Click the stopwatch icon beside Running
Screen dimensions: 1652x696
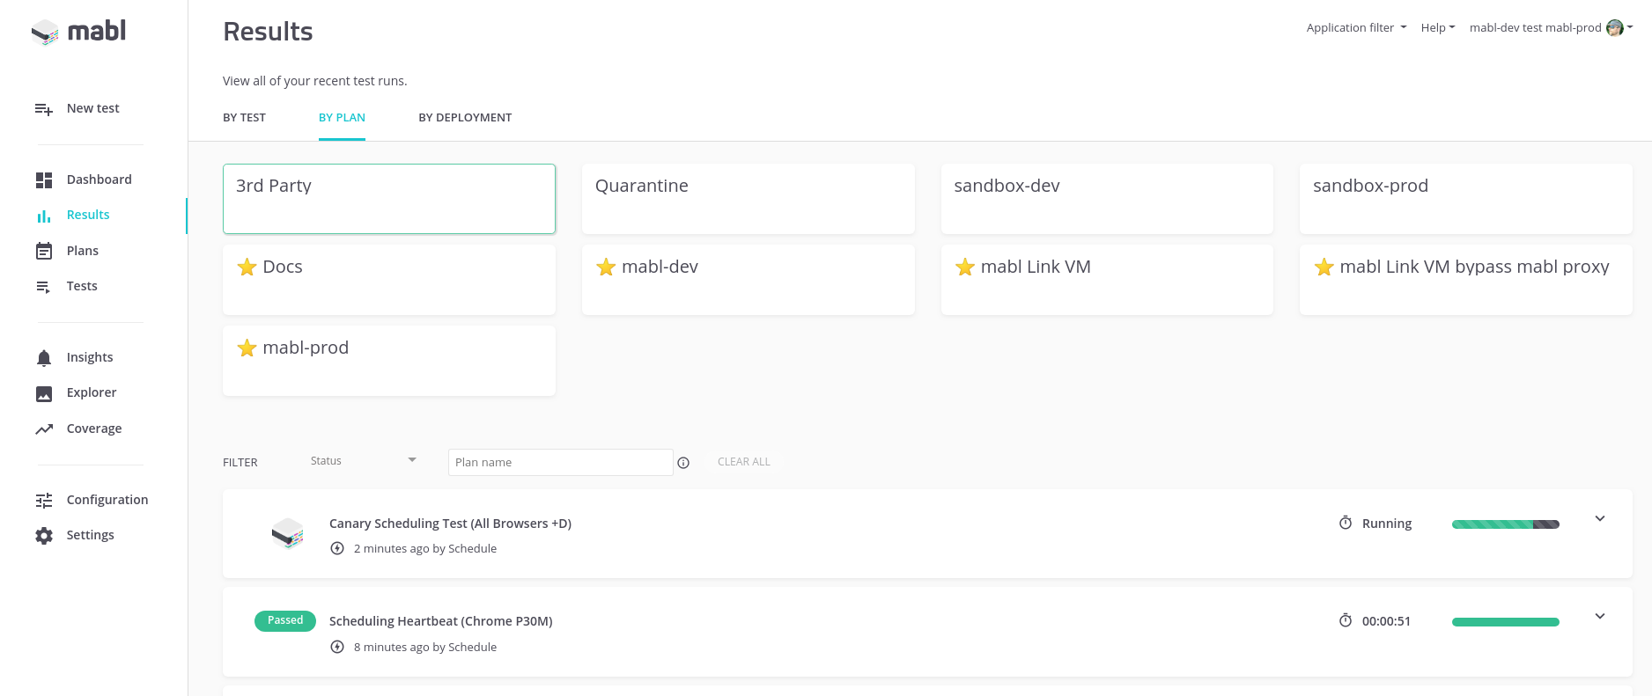click(1346, 523)
